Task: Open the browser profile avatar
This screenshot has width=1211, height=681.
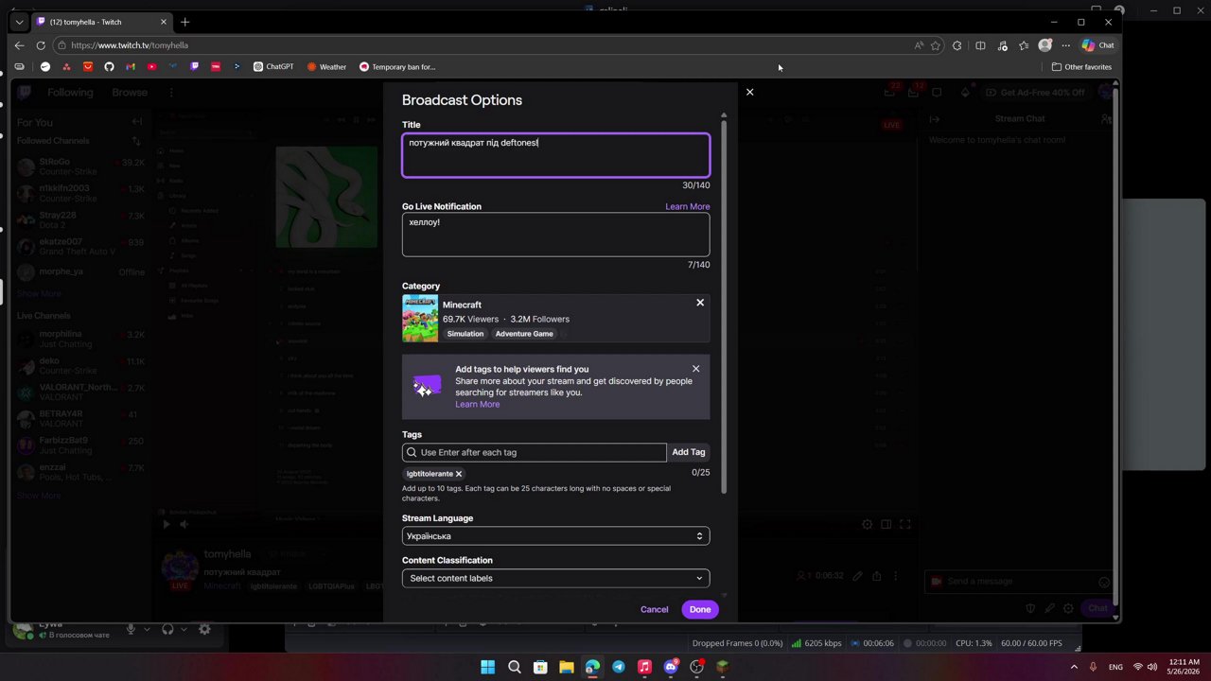Action: (1044, 45)
